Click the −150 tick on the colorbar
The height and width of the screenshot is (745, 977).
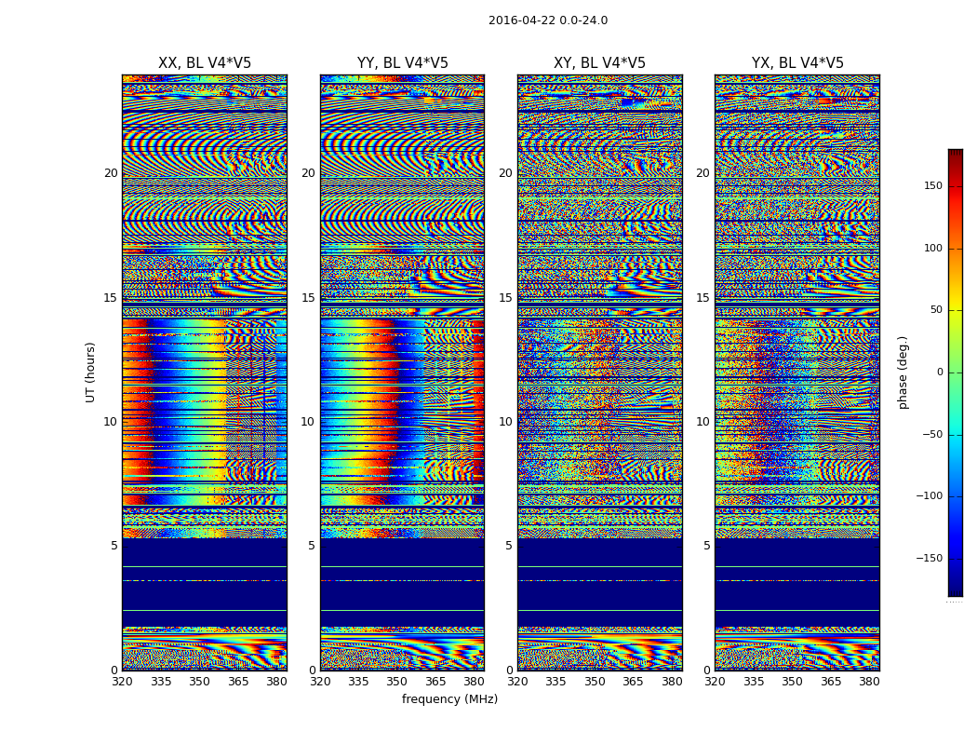click(x=929, y=558)
